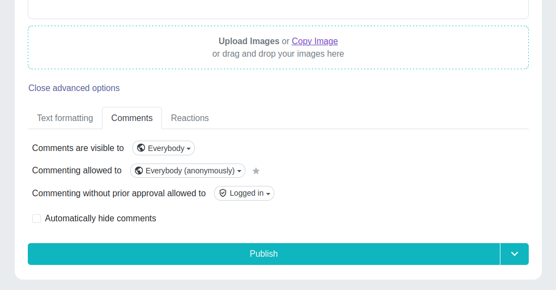Follow the Copy Image link
Image resolution: width=556 pixels, height=290 pixels.
pos(315,41)
